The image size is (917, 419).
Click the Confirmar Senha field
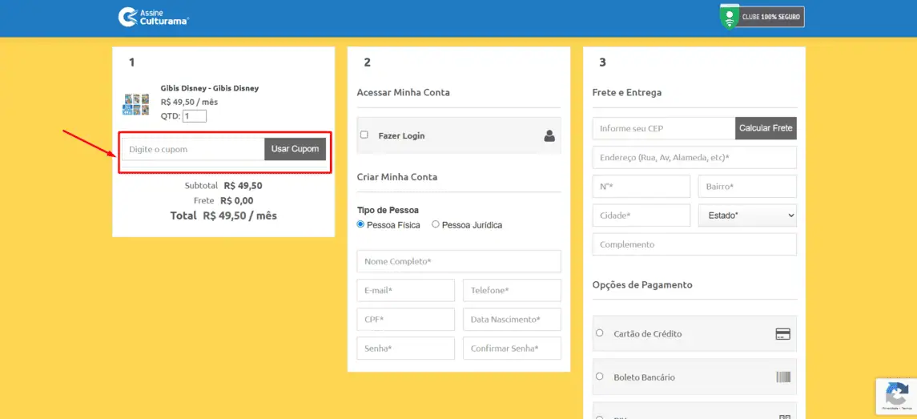tap(512, 348)
